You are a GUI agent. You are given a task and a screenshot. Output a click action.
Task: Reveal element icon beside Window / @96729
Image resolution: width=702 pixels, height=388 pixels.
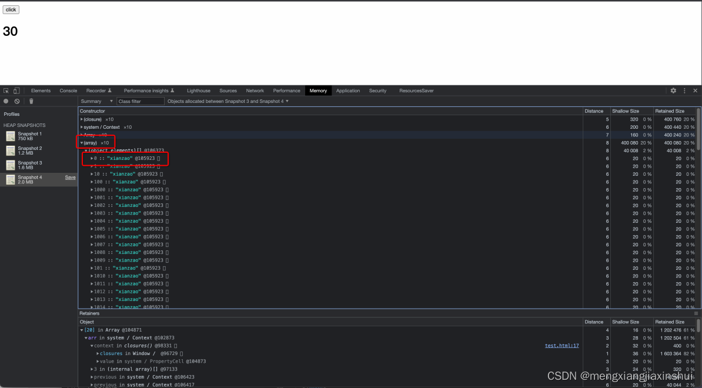click(181, 353)
